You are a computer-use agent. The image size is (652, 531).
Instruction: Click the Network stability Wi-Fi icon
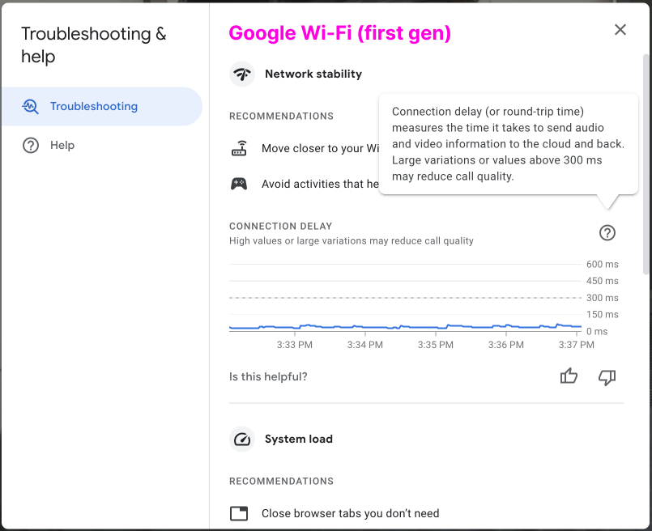[242, 74]
